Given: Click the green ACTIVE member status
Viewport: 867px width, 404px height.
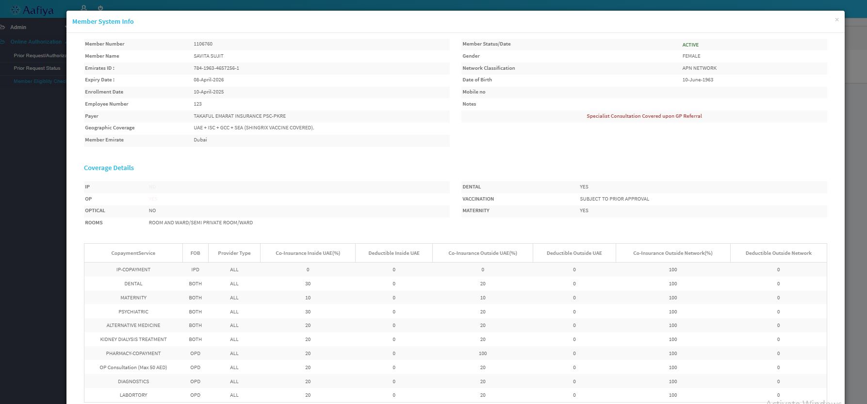Looking at the screenshot, I should coord(690,45).
